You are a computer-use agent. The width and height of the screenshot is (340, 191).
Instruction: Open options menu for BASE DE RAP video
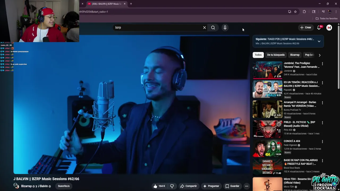[x=322, y=161]
